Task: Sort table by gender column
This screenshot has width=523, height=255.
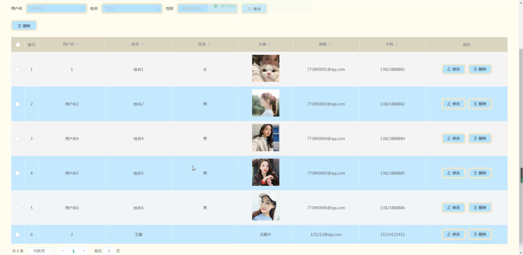Action: click(209, 44)
